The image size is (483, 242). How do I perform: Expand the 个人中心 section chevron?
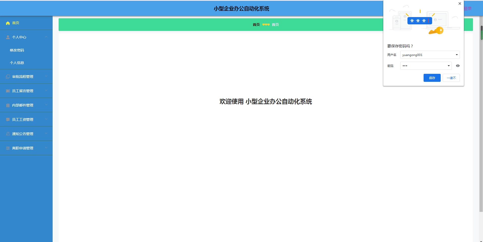tap(46, 37)
